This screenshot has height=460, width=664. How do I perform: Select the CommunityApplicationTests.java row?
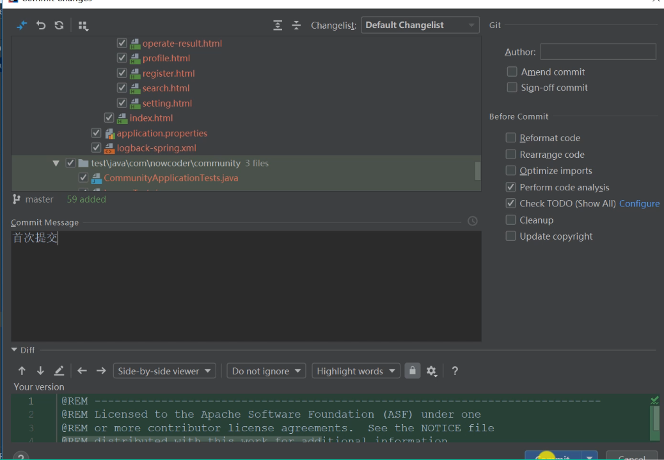pos(246,178)
